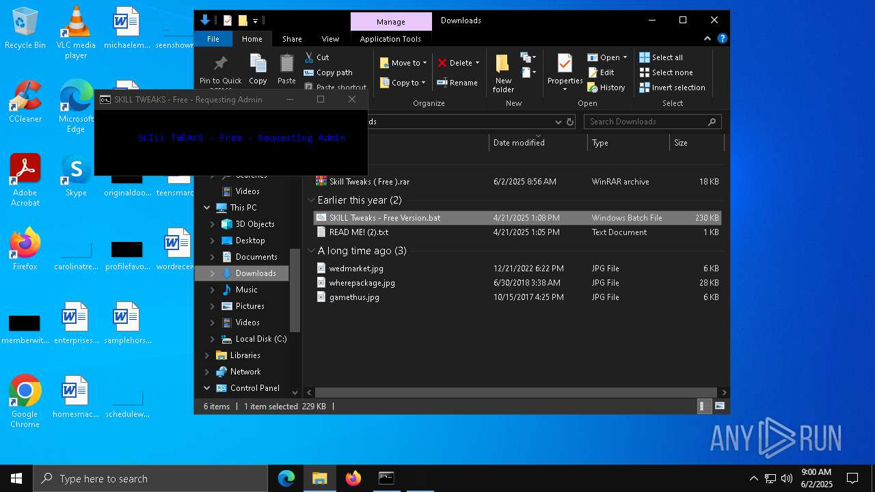Open the File menu tab
This screenshot has width=875, height=492.
(213, 39)
